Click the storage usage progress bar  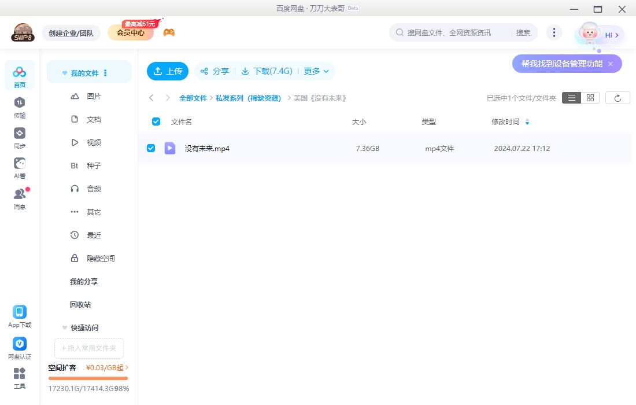pos(88,377)
